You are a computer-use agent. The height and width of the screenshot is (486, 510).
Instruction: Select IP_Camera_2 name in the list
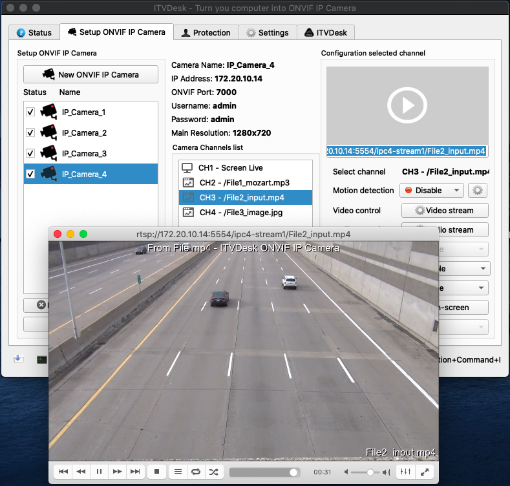[84, 132]
